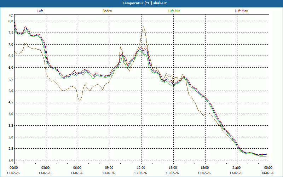The height and width of the screenshot is (177, 283).
Task: Click the 03:00 time axis label
Action: (x=45, y=167)
